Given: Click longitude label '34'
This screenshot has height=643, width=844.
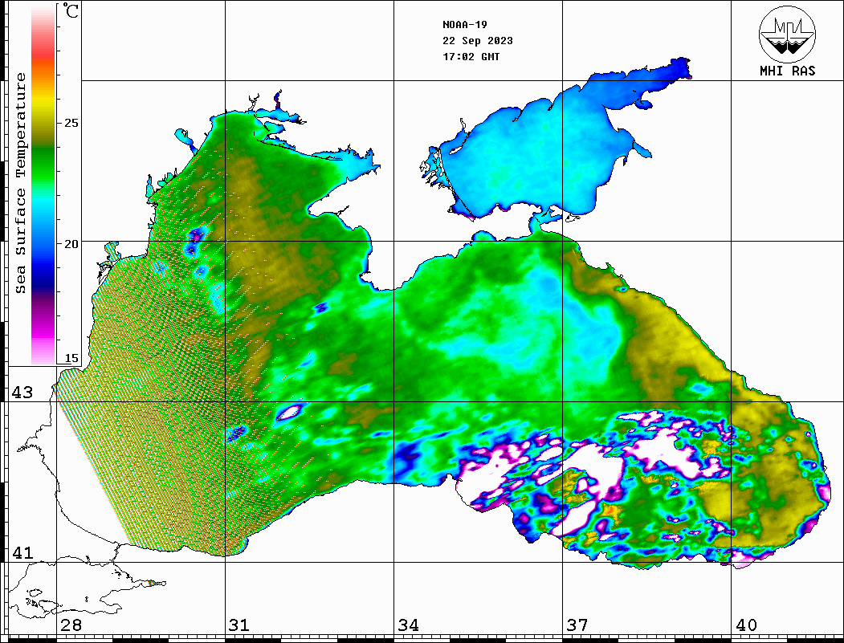Looking at the screenshot, I should (x=409, y=625).
